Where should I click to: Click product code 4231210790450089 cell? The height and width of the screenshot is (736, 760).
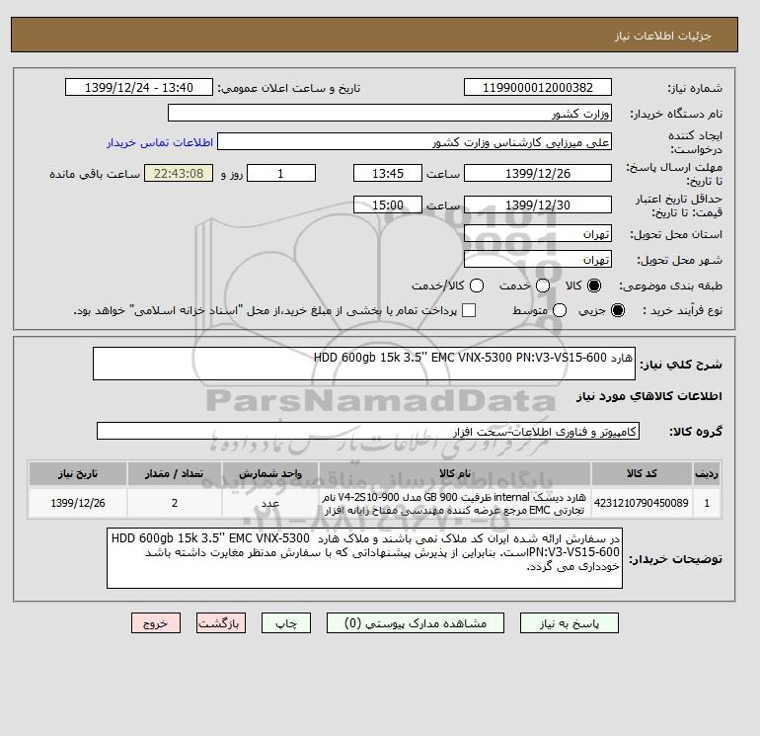point(642,503)
